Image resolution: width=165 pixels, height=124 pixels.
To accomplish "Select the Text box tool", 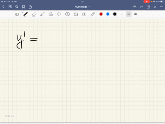I will 84,14.
